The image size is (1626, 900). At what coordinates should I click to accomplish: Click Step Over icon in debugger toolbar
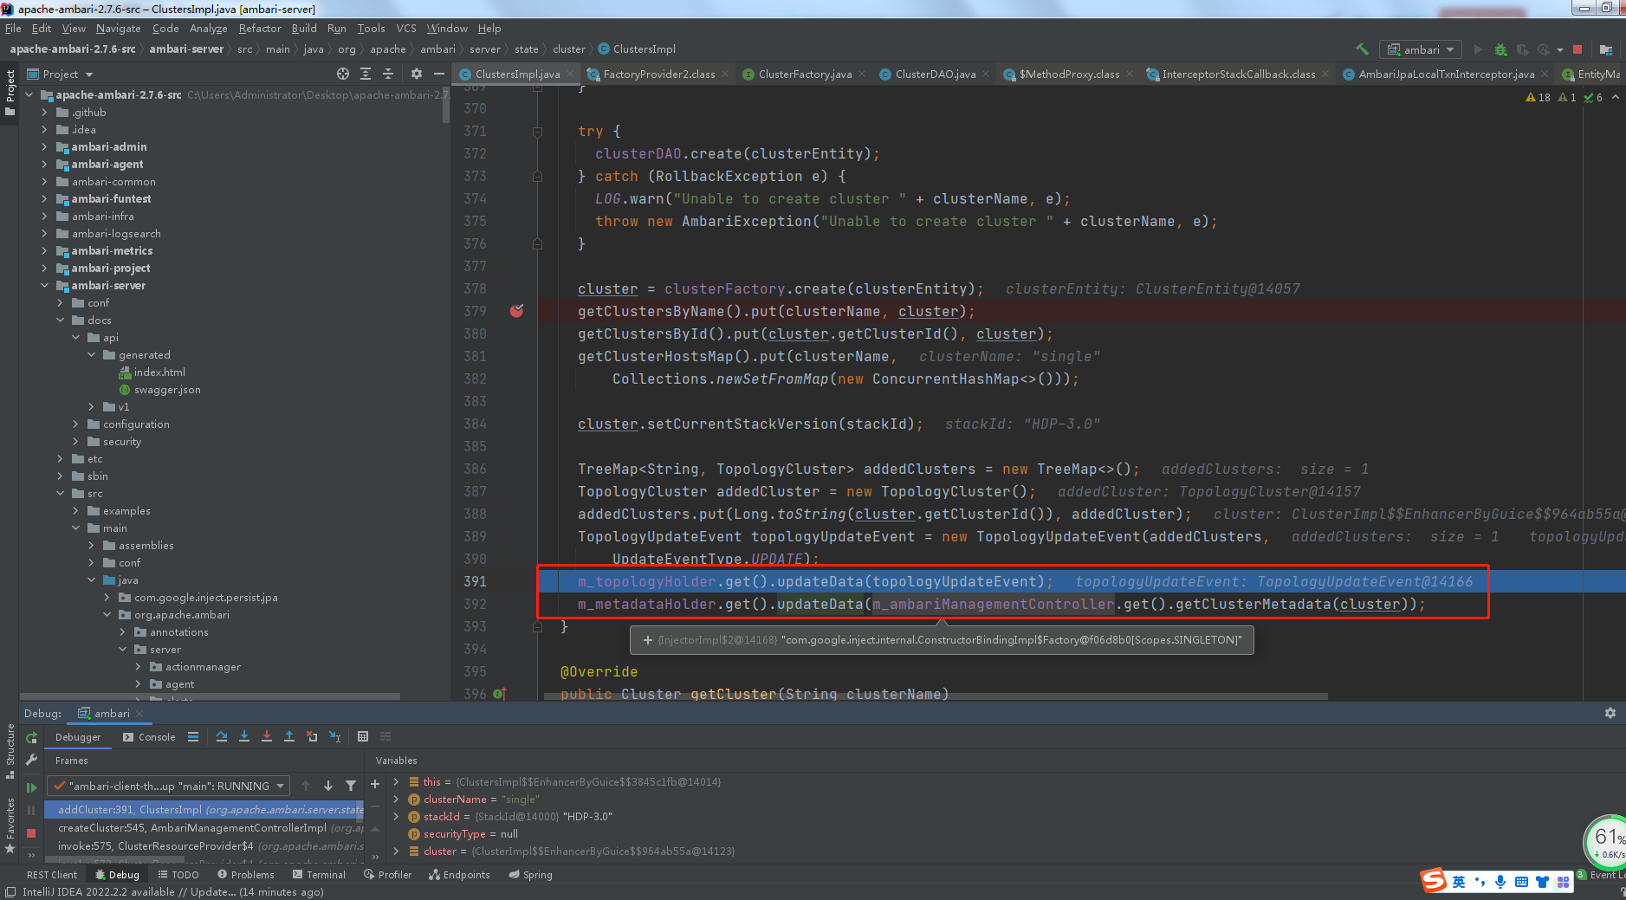(222, 736)
